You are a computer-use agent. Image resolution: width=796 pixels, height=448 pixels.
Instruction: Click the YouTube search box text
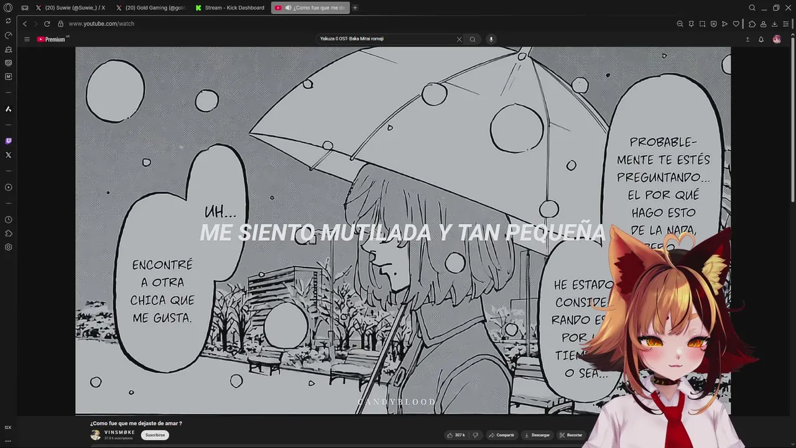tap(352, 39)
